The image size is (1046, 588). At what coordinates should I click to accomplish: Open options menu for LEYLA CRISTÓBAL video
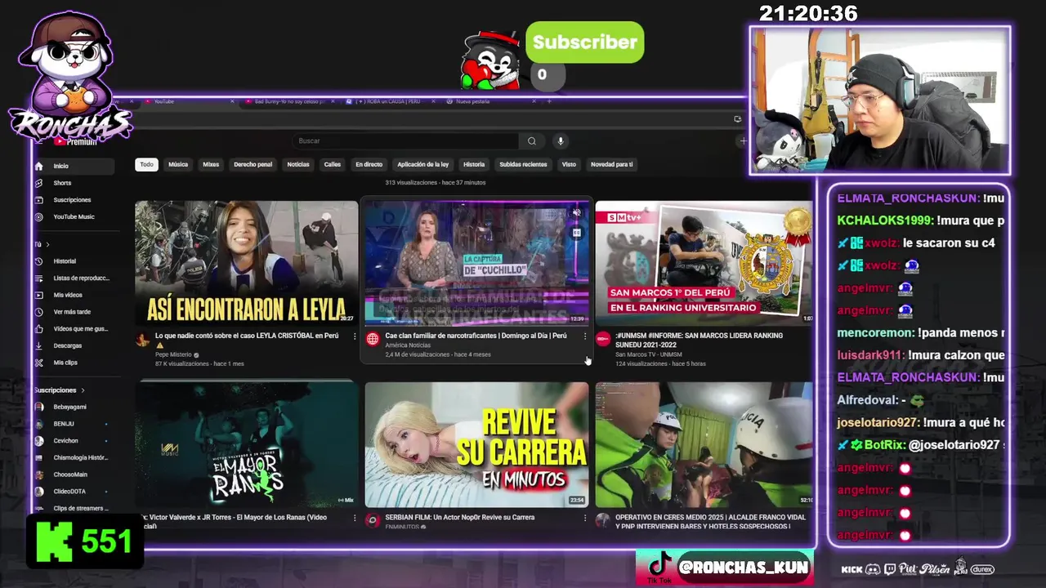pyautogui.click(x=354, y=336)
